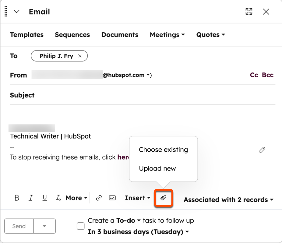This screenshot has width=282, height=243.
Task: Collapse the email compose window
Action: 16,12
